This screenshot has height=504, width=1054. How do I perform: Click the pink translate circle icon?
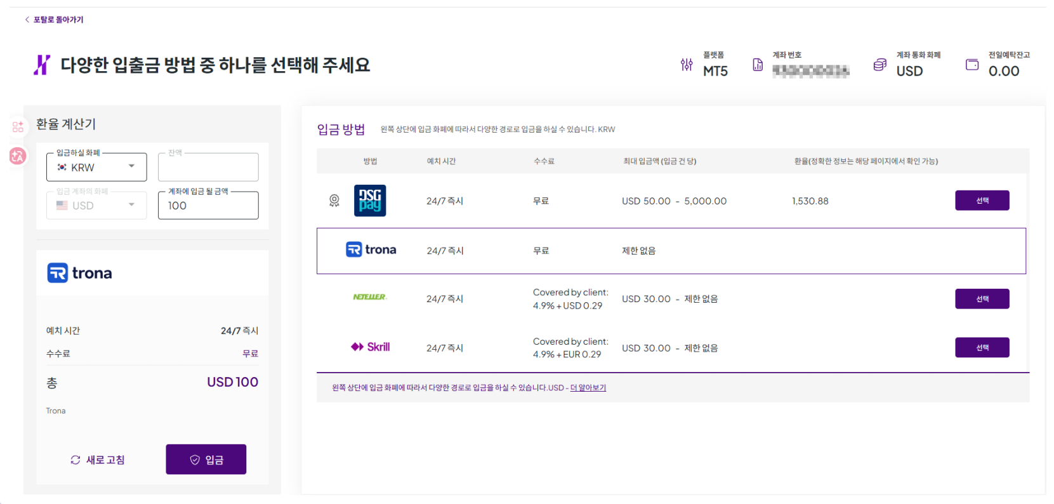click(18, 156)
